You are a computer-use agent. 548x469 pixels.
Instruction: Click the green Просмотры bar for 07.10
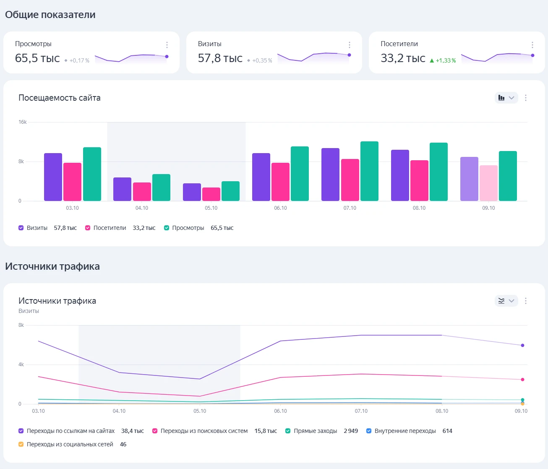click(x=369, y=171)
